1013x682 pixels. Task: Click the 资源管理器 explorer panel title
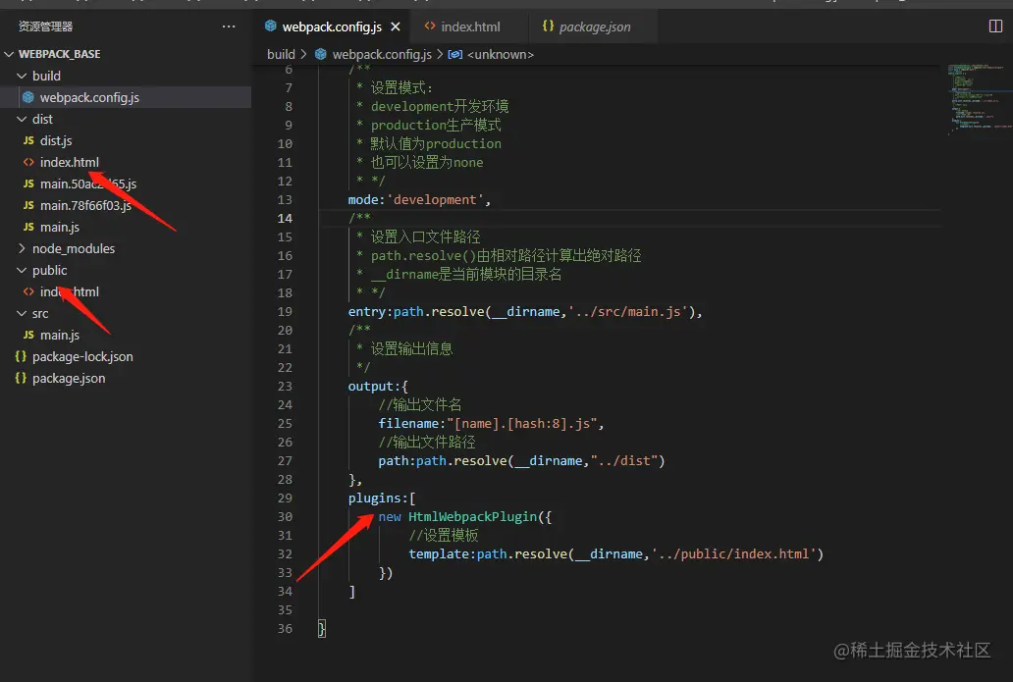pyautogui.click(x=45, y=26)
